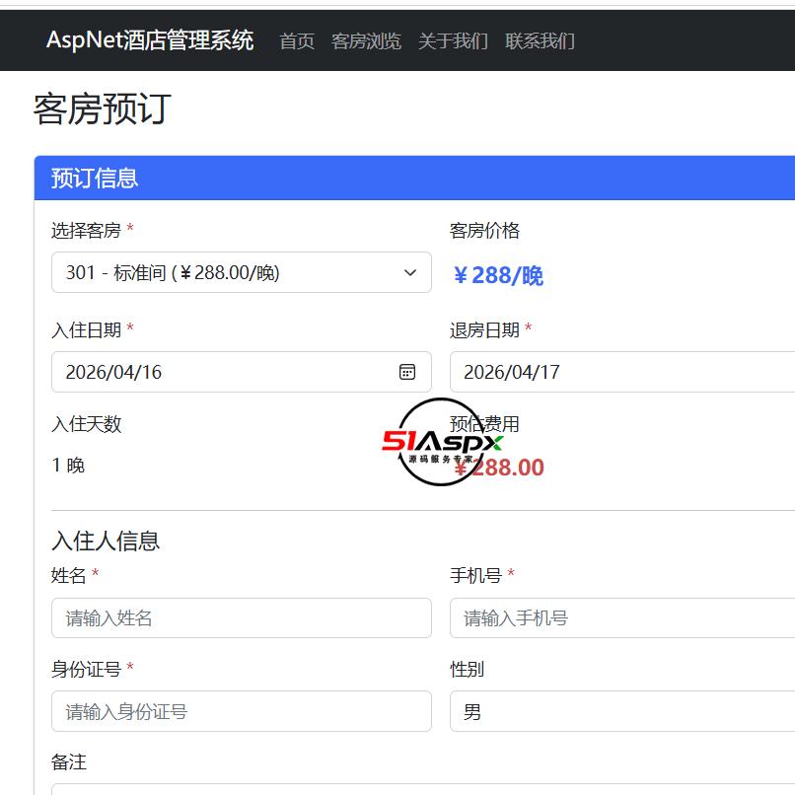This screenshot has width=795, height=795.
Task: Click the 请输入手机号 phone field
Action: (x=622, y=617)
